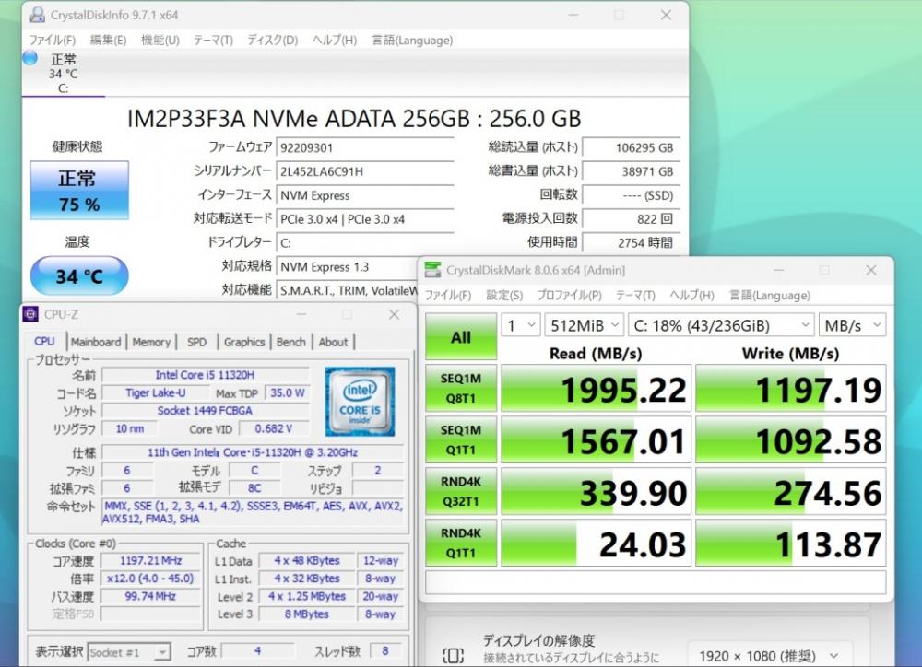Open Socket #1 selection dropdown in CPU-Z
The width and height of the screenshot is (922, 667).
[x=129, y=652]
